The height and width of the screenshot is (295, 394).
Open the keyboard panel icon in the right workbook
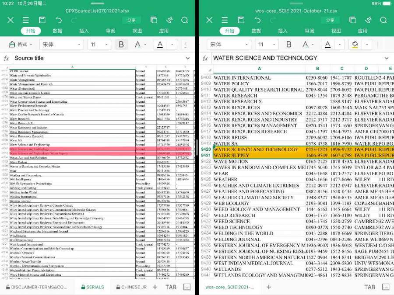[x=386, y=287]
